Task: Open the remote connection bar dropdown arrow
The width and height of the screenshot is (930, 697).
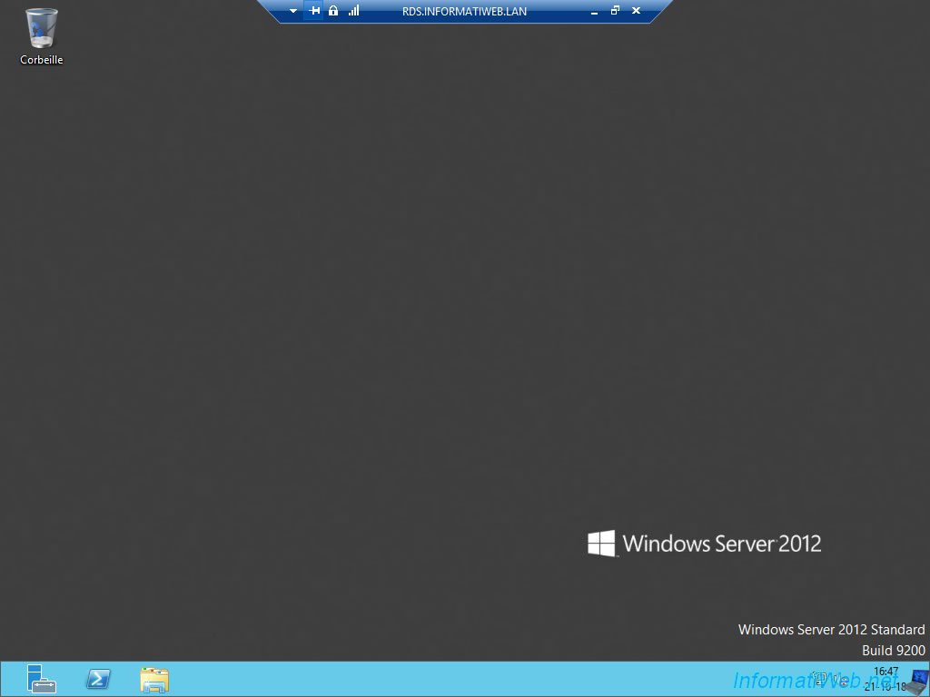Action: point(293,11)
